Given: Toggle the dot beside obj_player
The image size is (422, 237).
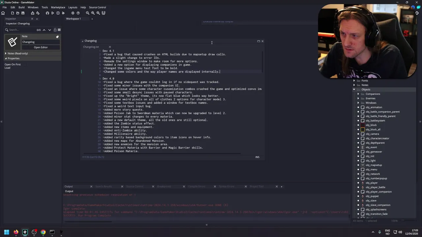Looking at the screenshot, I should point(358,183).
